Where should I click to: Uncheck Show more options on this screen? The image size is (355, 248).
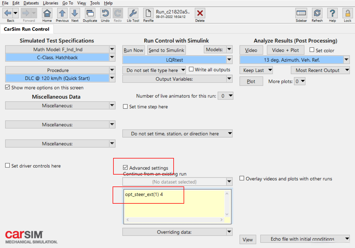click(7, 88)
